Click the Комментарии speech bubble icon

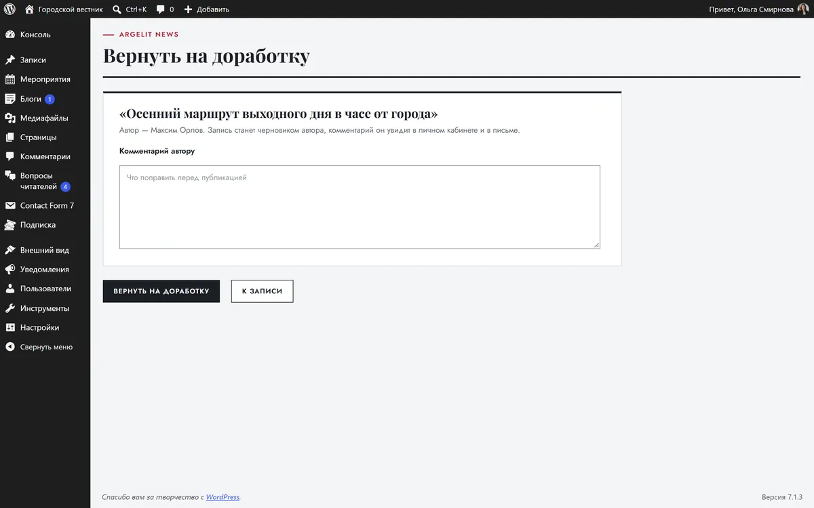coord(10,156)
